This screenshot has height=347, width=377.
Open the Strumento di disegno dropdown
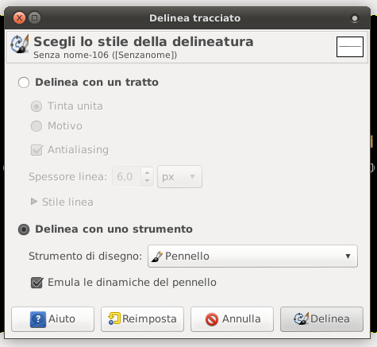click(252, 256)
